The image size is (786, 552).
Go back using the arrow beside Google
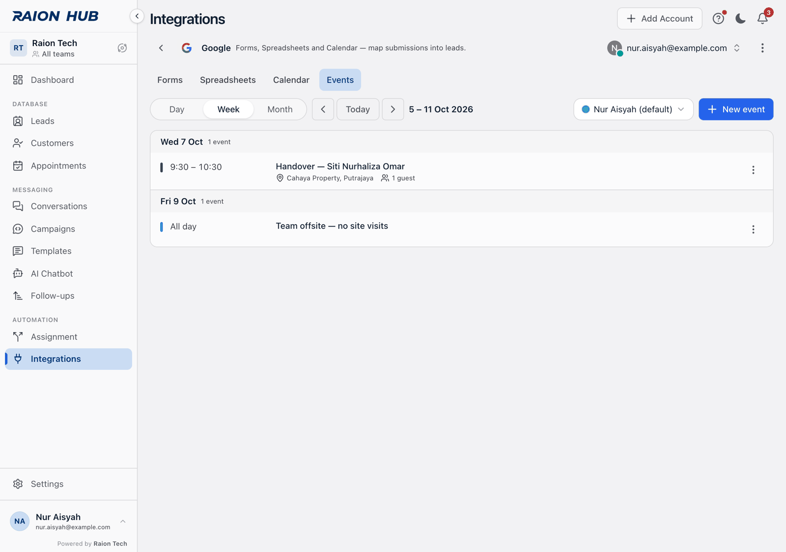coord(161,48)
